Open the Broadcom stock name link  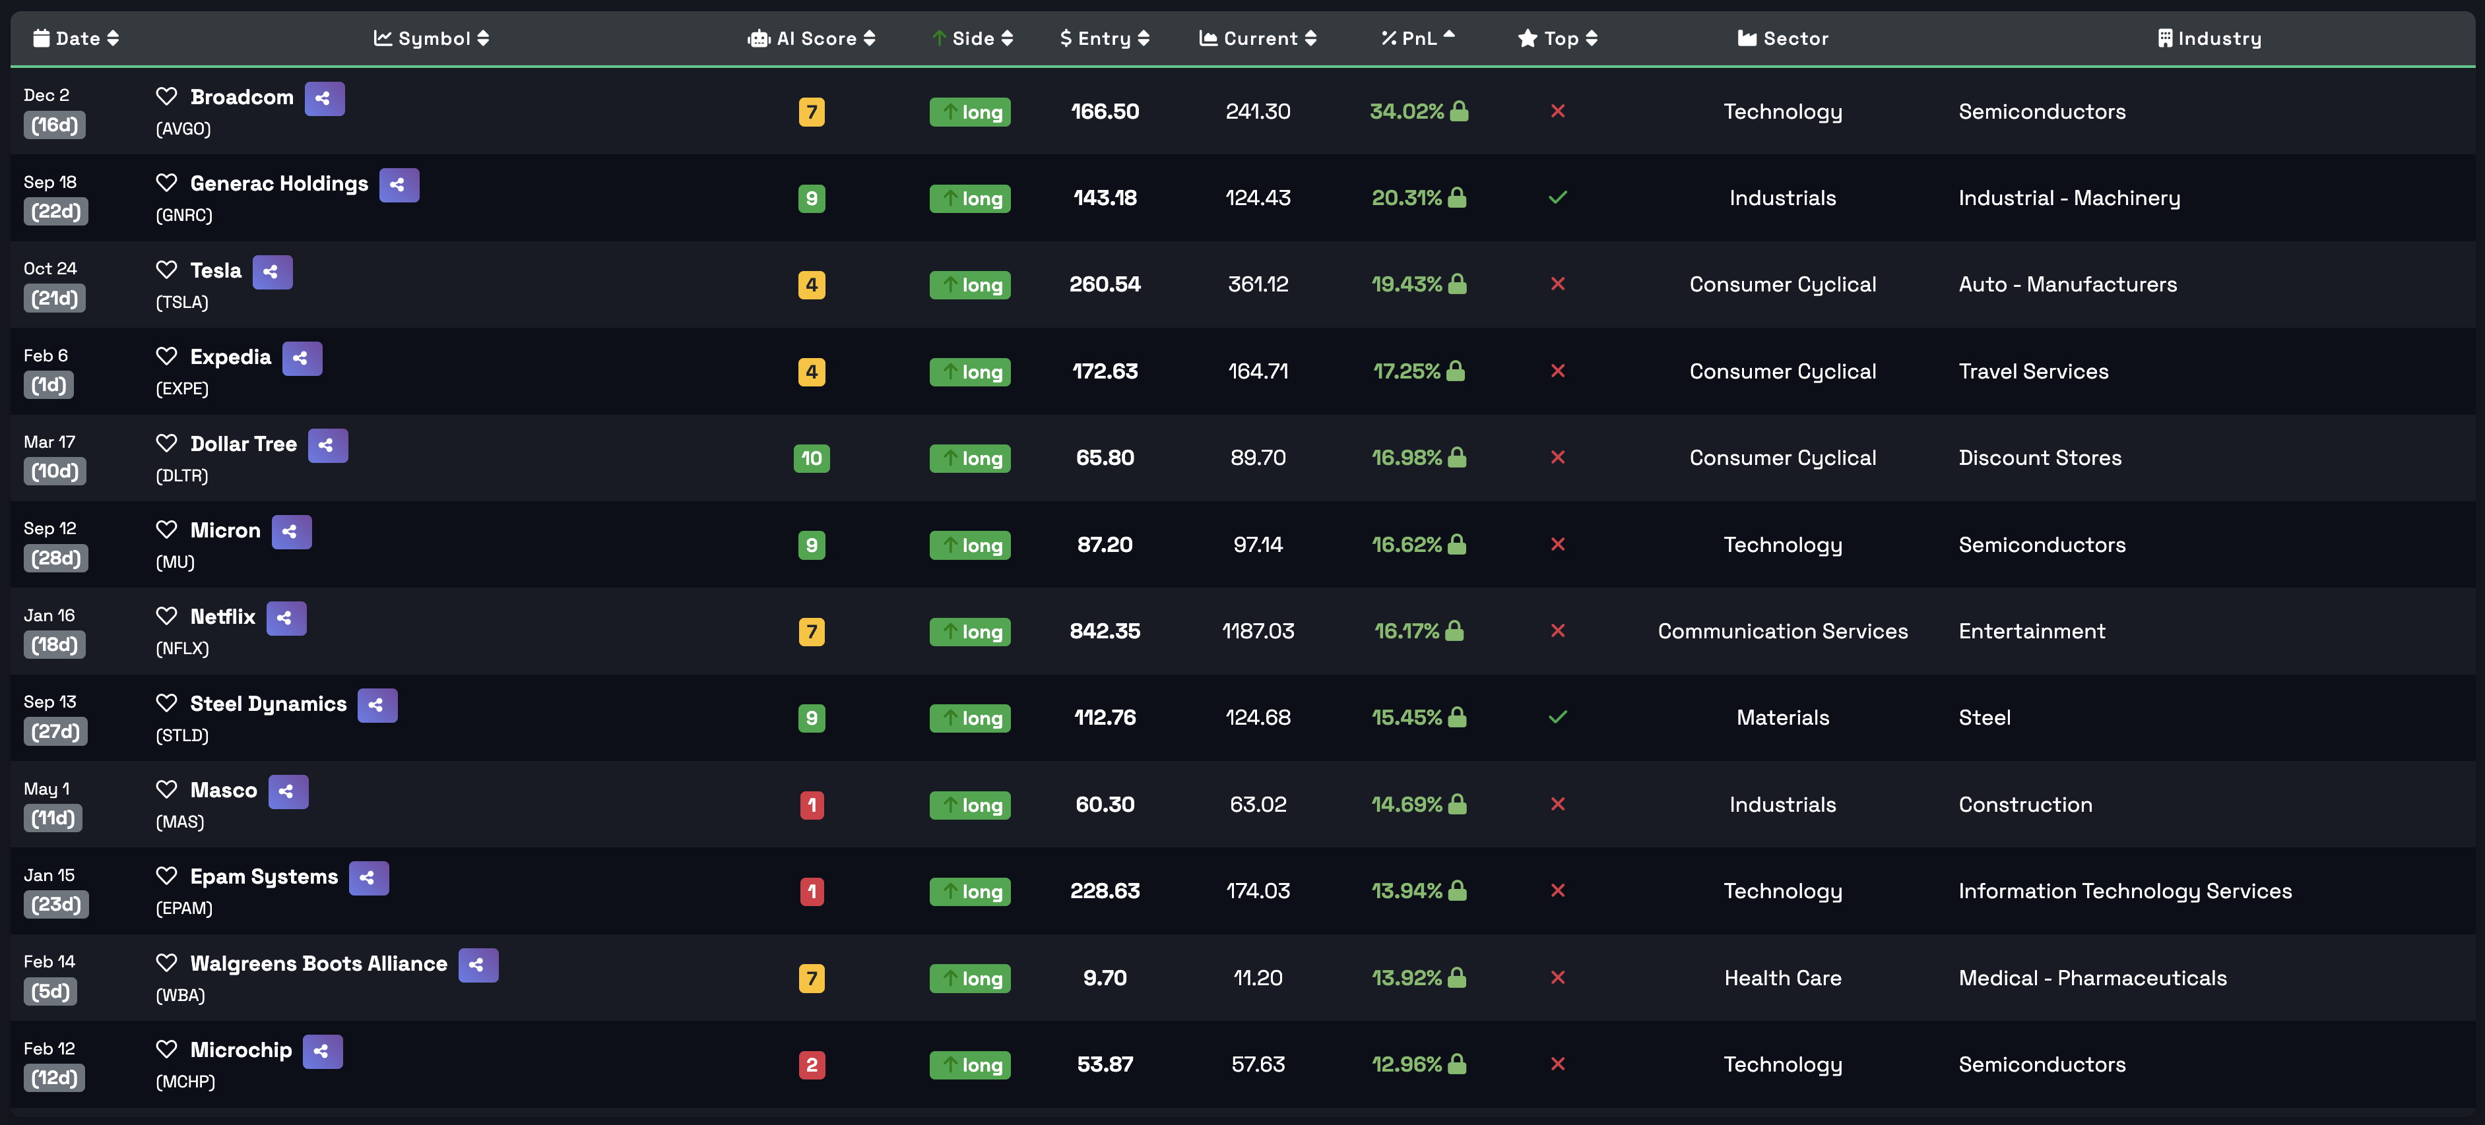click(241, 98)
